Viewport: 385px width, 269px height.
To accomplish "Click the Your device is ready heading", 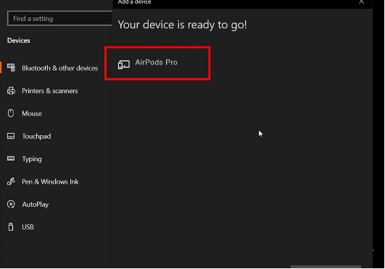I will coord(183,25).
